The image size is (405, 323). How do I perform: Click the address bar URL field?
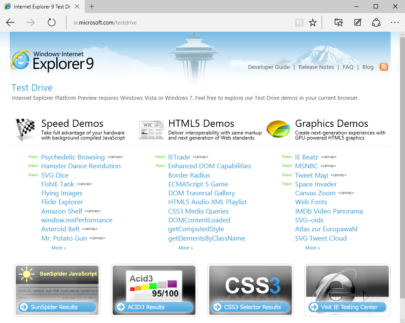point(178,23)
